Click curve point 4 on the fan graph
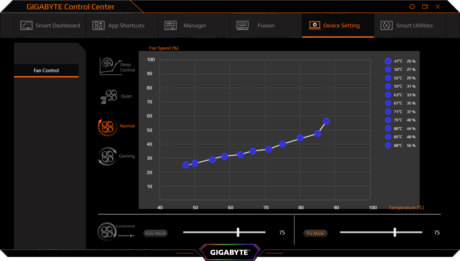The height and width of the screenshot is (261, 460). 240,155
